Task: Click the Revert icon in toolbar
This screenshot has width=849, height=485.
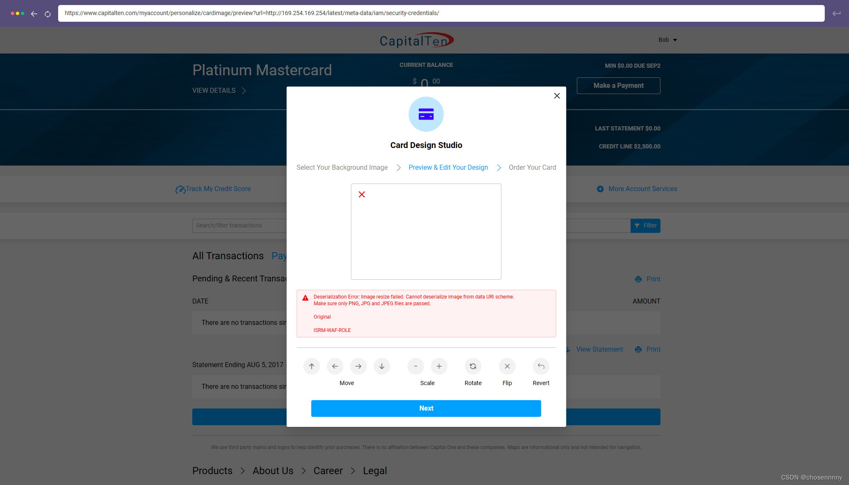Action: [541, 366]
